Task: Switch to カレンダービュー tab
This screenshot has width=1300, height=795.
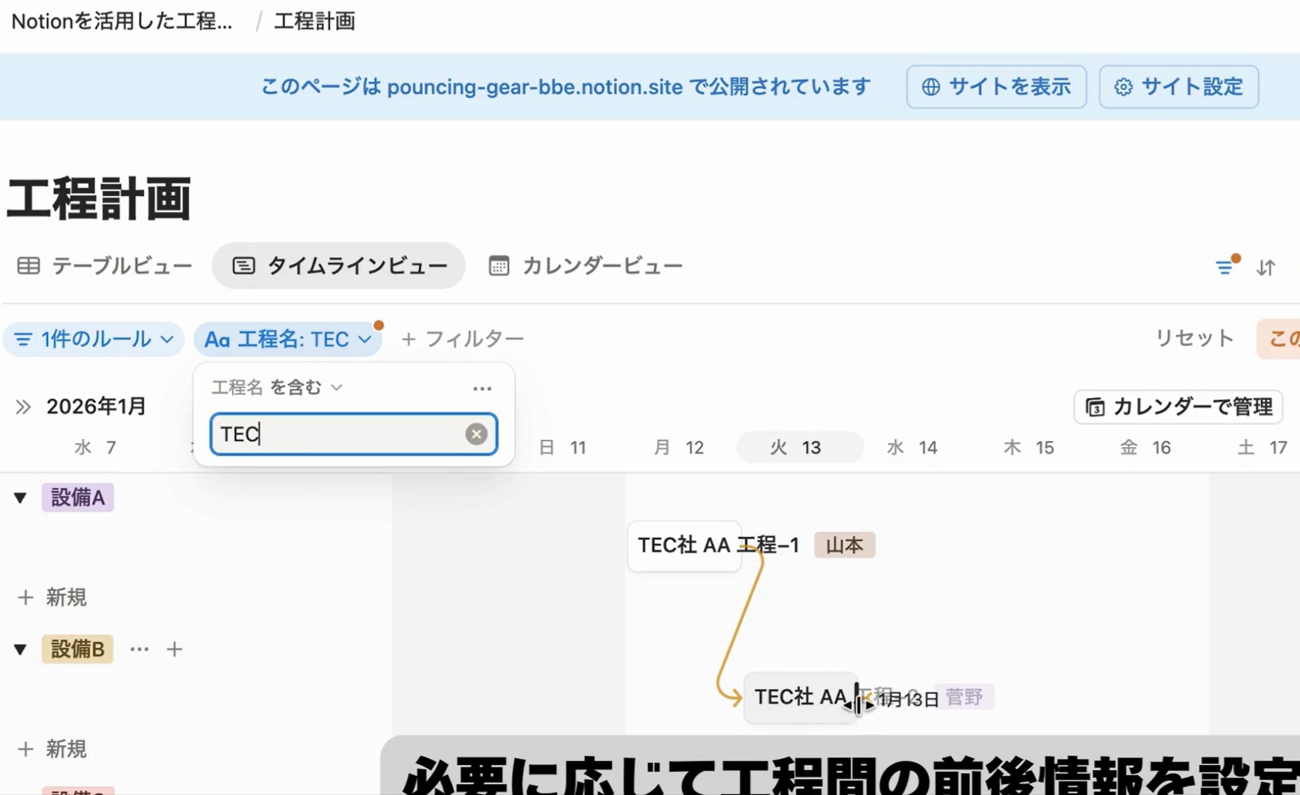Action: coord(585,266)
